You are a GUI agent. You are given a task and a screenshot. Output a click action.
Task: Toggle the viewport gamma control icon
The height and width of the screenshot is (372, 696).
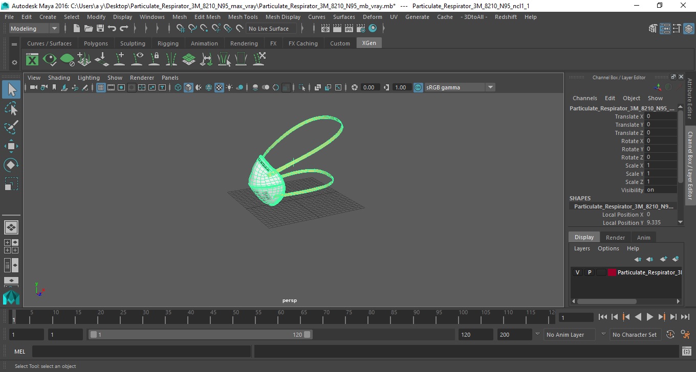pos(386,87)
